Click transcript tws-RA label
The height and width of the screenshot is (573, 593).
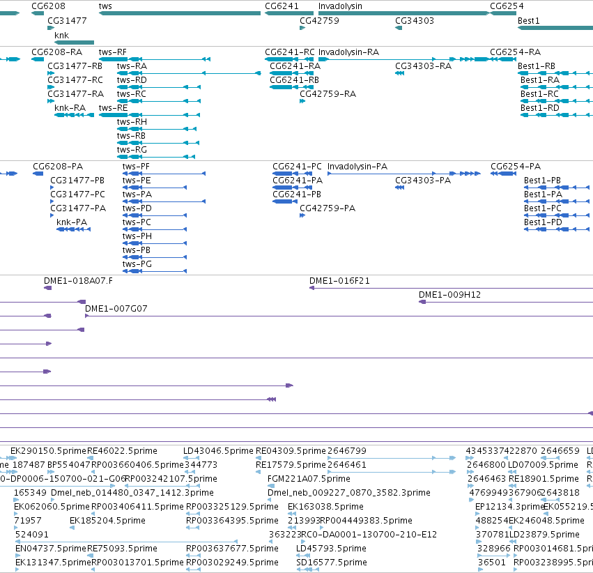132,66
